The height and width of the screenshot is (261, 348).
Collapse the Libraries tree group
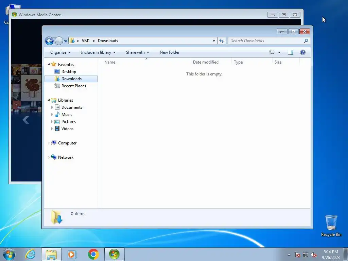coord(49,100)
